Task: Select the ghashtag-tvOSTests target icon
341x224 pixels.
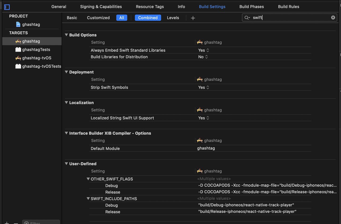Action: point(18,66)
